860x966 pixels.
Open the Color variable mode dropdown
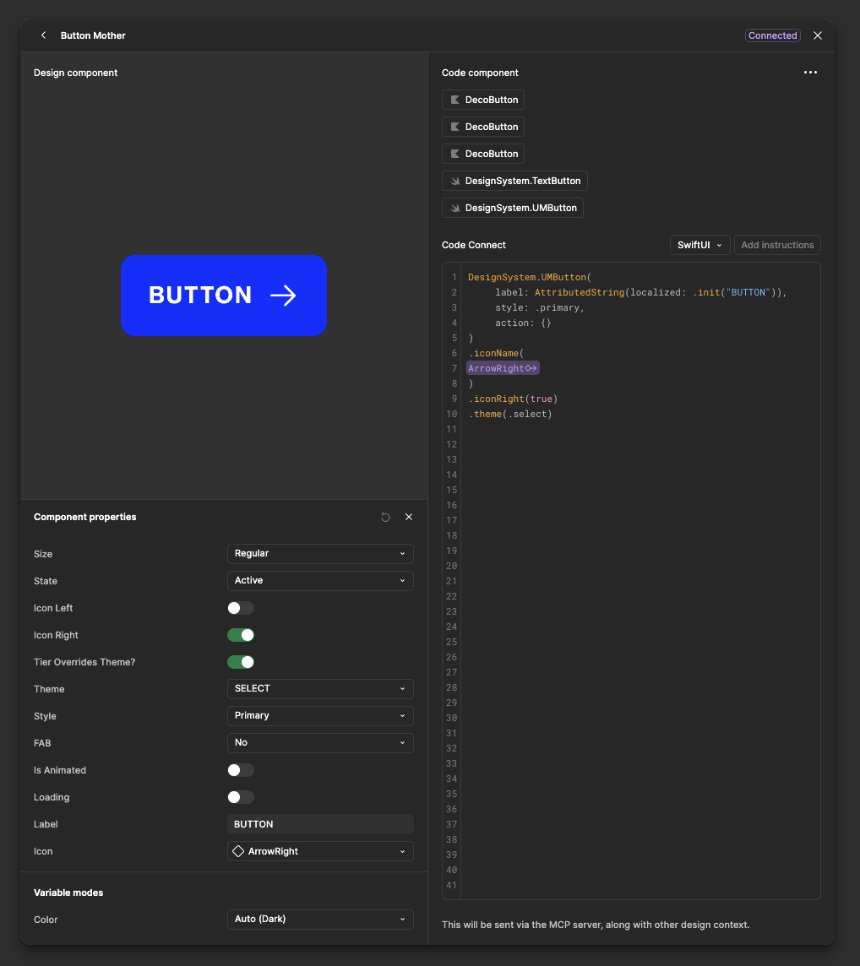pyautogui.click(x=320, y=920)
